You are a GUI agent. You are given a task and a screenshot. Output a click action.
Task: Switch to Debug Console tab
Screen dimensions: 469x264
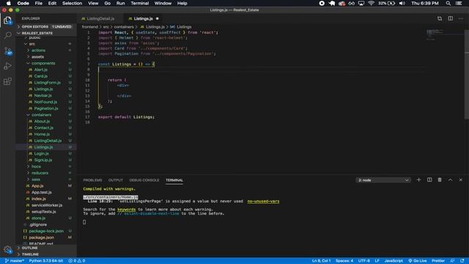tap(144, 180)
